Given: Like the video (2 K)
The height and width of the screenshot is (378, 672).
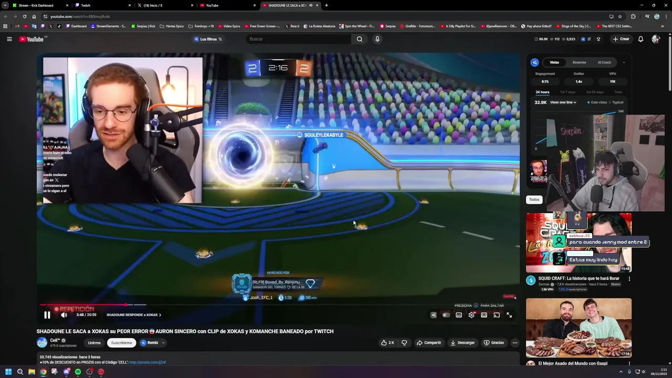Looking at the screenshot, I should [387, 343].
